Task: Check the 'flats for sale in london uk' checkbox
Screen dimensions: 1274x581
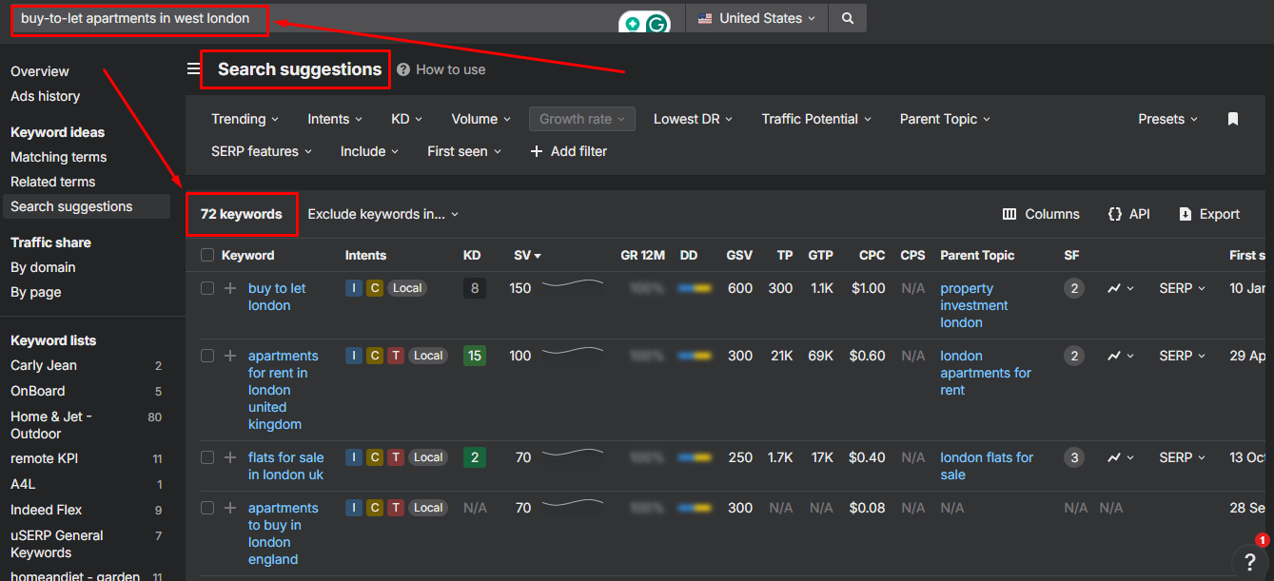Action: coord(207,457)
